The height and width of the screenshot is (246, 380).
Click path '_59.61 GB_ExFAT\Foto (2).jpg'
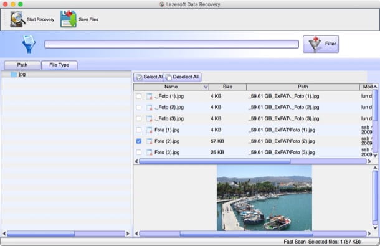tap(282, 141)
